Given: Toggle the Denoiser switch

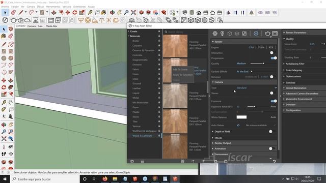Looking at the screenshot, I should pyautogui.click(x=274, y=77).
